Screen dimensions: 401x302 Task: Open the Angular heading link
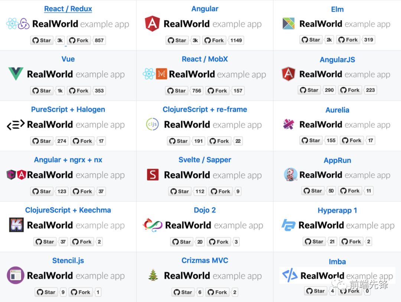point(205,9)
